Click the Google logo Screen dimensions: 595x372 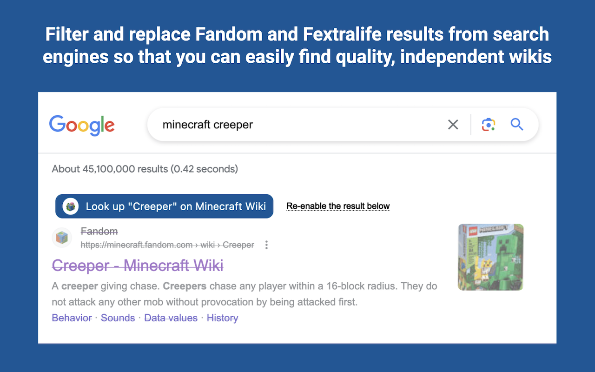[x=82, y=125]
